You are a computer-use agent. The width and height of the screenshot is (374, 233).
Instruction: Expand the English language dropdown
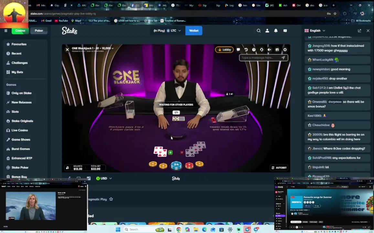pos(315,30)
